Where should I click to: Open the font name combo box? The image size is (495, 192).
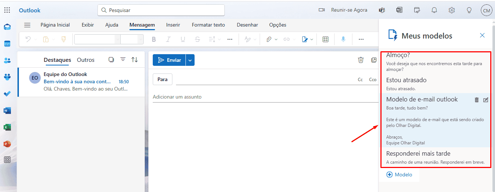click(x=97, y=39)
